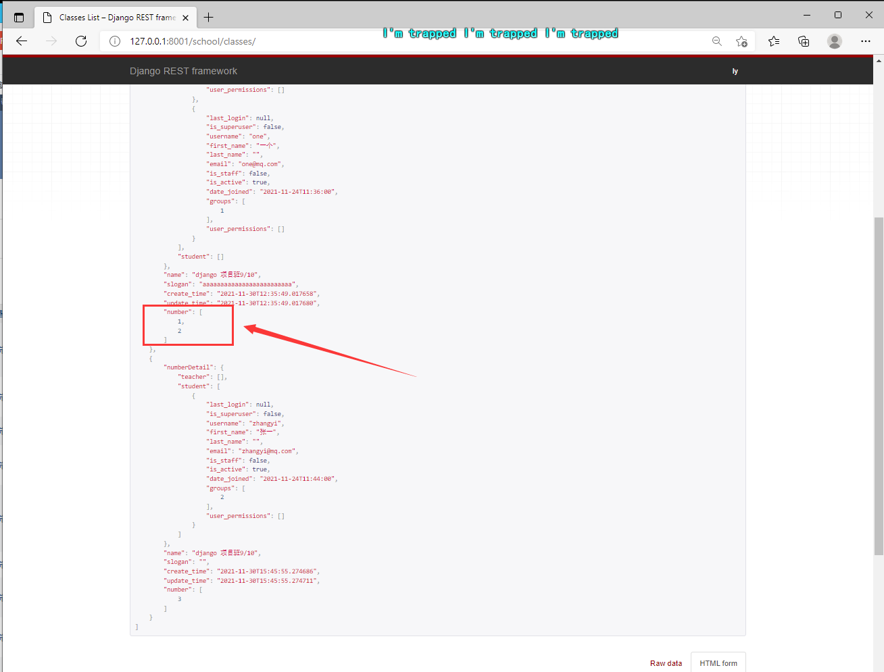Click the "numberDetail" key text
The height and width of the screenshot is (672, 884).
[189, 367]
